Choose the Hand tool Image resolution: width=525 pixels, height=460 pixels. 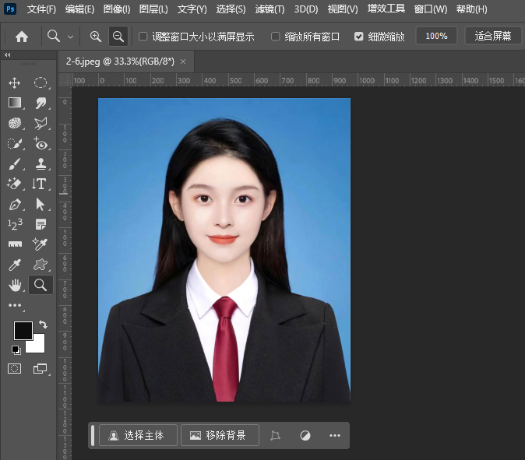point(15,285)
